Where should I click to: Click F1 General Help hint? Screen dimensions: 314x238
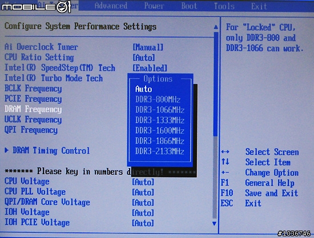point(257,183)
